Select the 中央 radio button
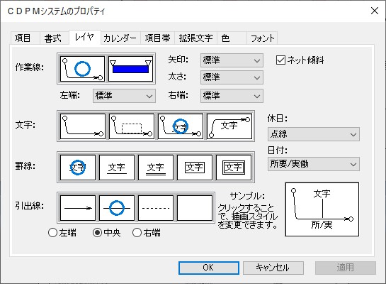The height and width of the screenshot is (284, 386). tap(97, 232)
